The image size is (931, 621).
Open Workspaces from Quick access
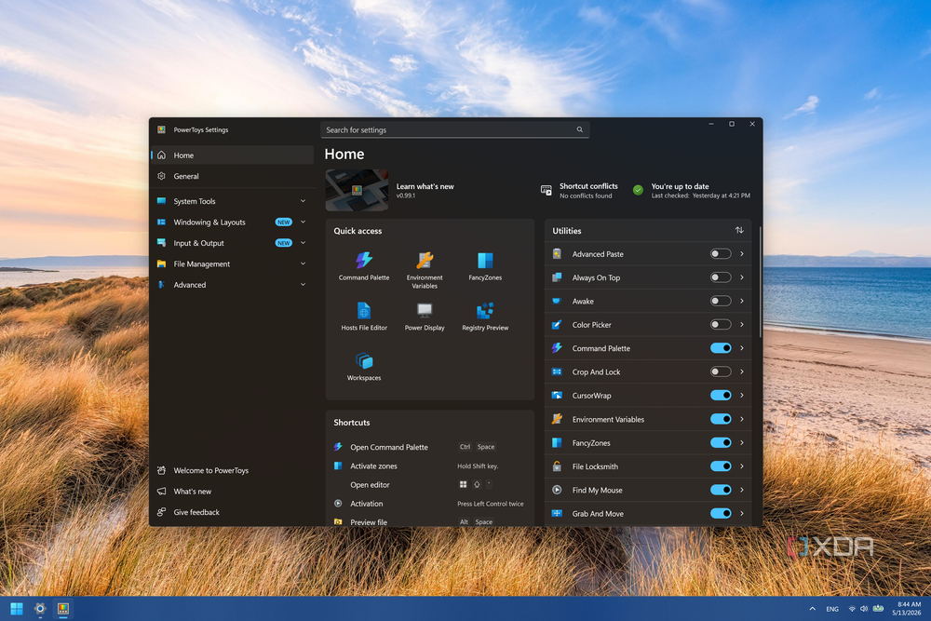(364, 366)
